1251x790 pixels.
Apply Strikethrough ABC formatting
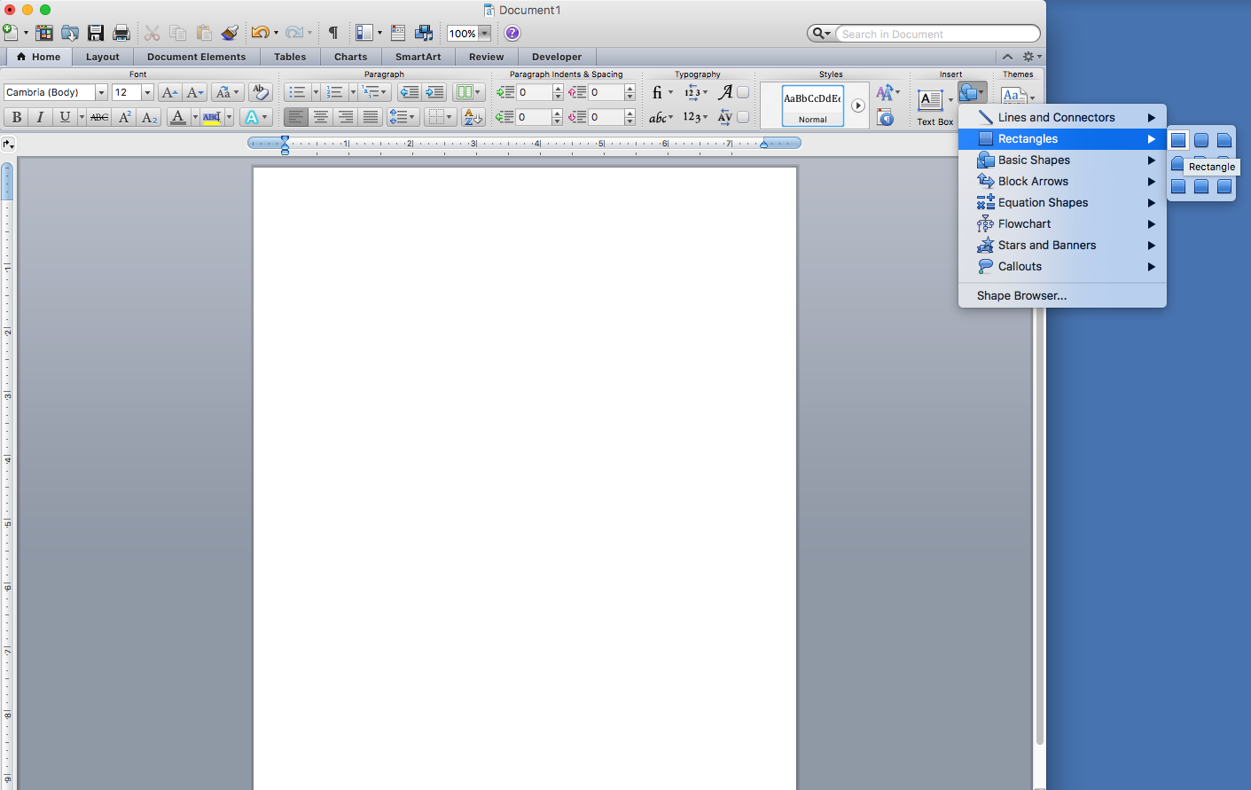click(x=99, y=117)
